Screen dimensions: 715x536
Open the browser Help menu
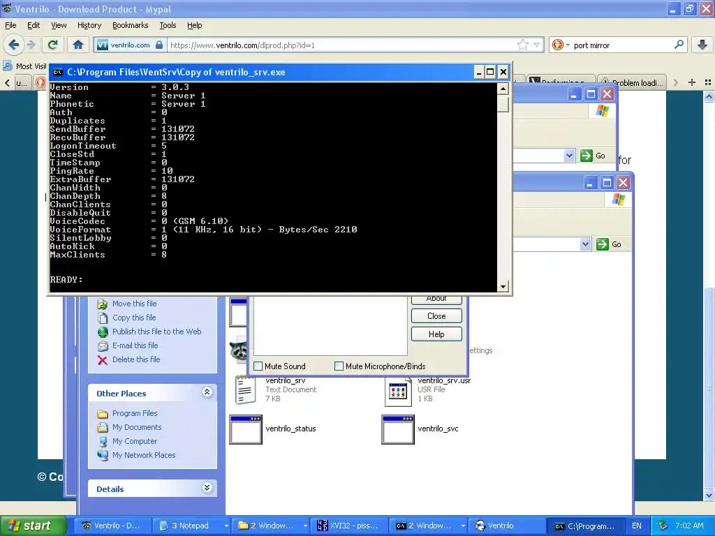point(195,25)
